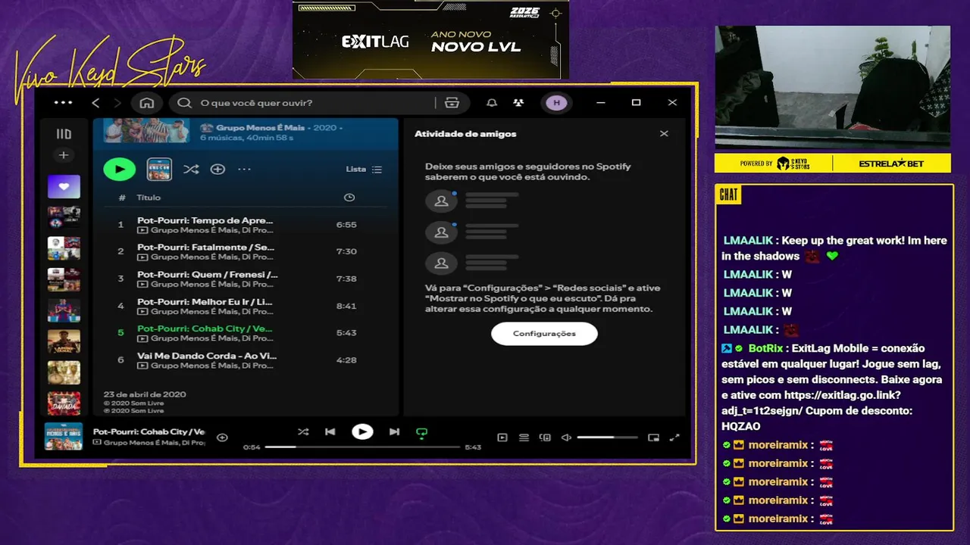Open the Queue icon
Viewport: 970px width, 545px height.
(x=524, y=438)
